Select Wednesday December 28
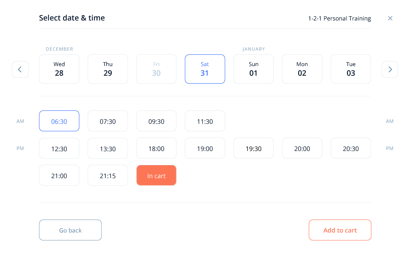The height and width of the screenshot is (253, 410). tap(59, 69)
